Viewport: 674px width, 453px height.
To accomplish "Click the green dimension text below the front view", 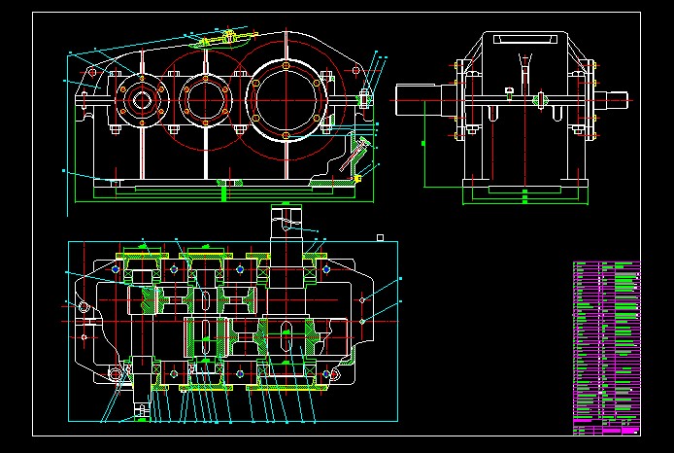I will click(223, 194).
